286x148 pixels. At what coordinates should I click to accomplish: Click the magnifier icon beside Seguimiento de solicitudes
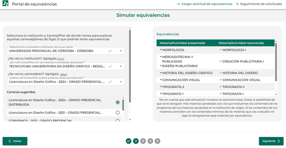(237, 4)
